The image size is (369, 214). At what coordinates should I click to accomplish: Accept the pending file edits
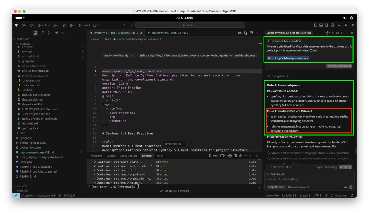point(345,167)
